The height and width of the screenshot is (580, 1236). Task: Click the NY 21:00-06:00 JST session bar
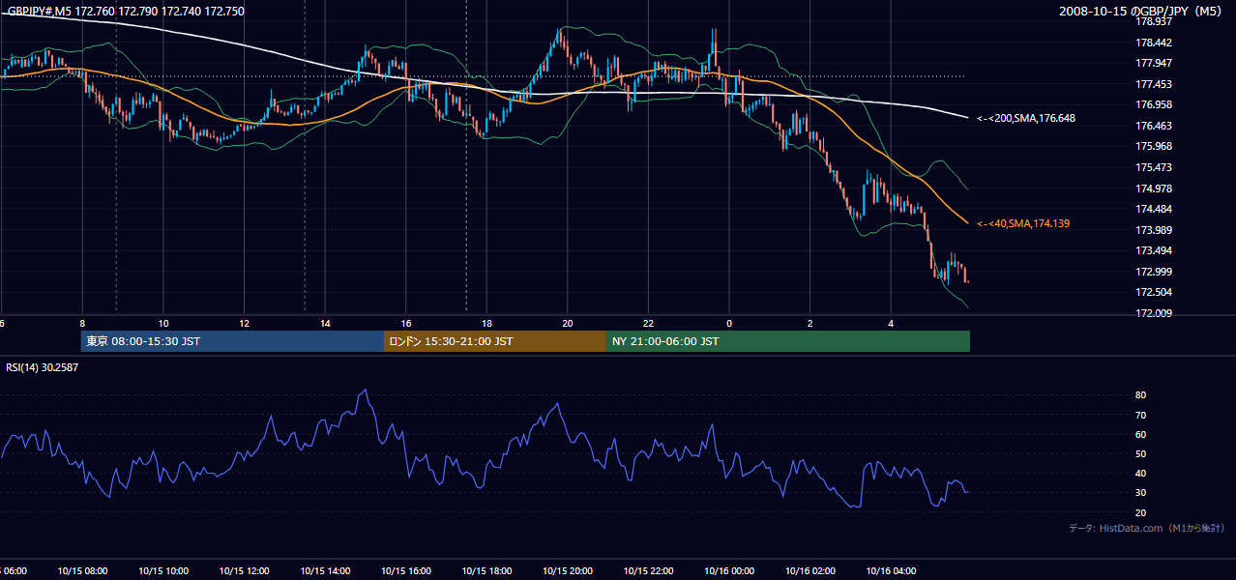coord(788,341)
